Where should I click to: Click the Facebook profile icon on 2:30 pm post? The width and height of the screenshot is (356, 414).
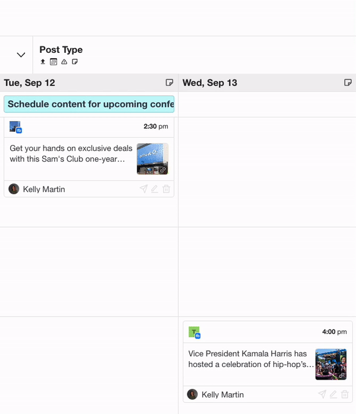click(15, 127)
